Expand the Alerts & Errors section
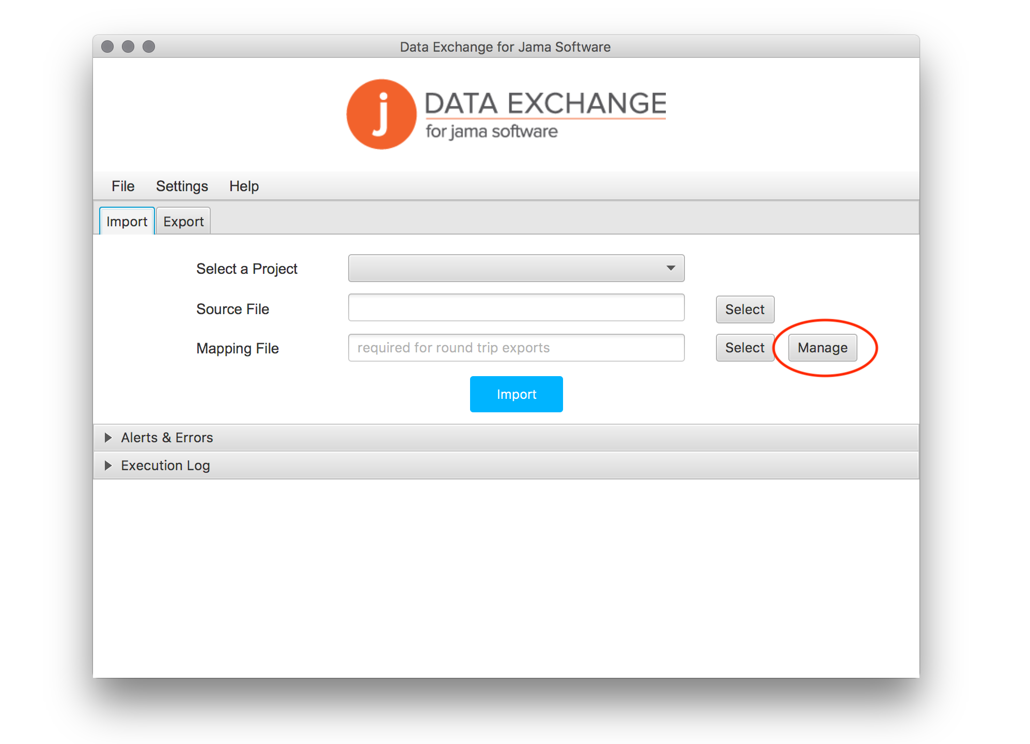The image size is (1030, 744). (x=506, y=438)
